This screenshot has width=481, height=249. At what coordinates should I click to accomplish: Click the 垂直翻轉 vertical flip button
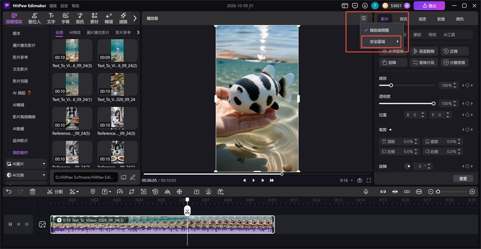(x=423, y=51)
